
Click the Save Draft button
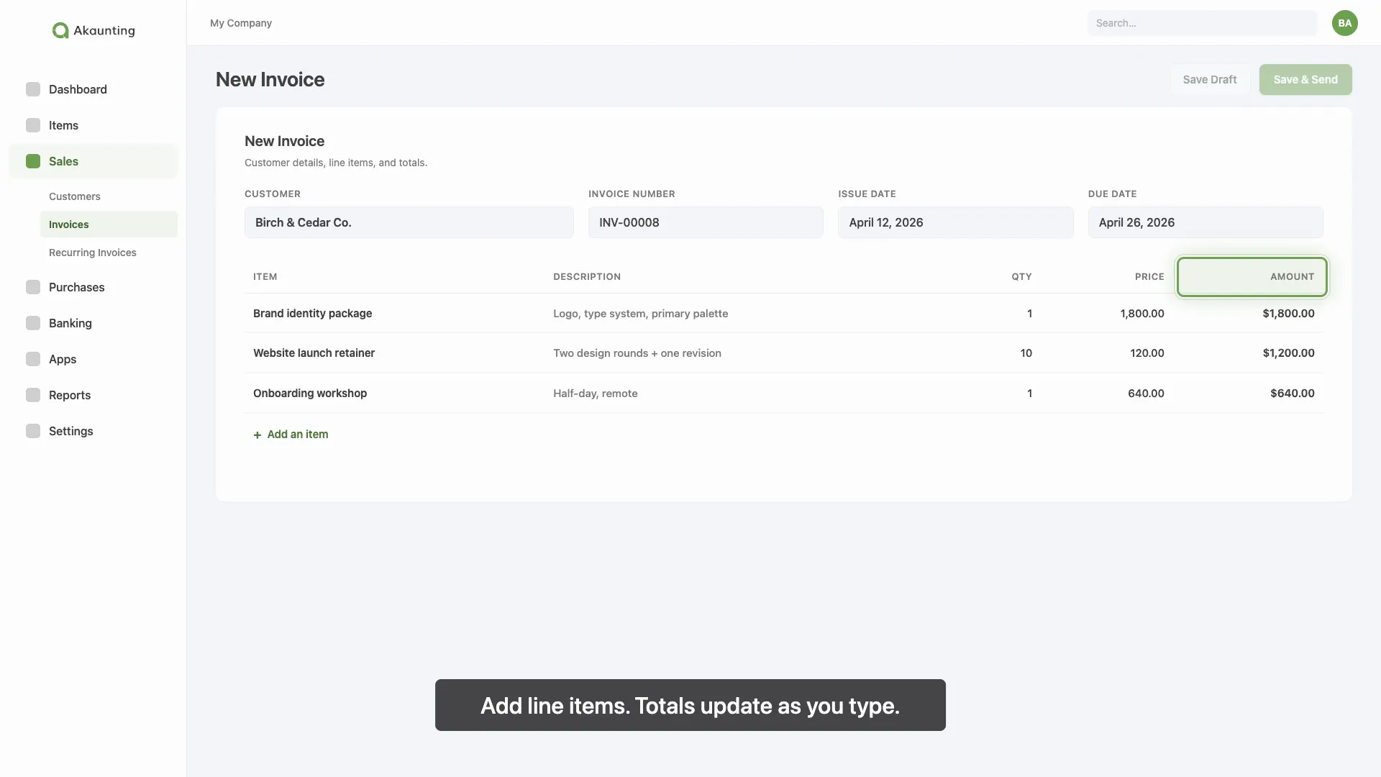1210,79
